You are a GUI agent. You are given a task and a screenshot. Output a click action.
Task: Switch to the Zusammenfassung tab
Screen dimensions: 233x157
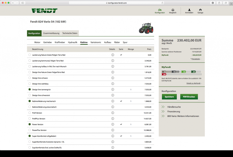[x=51, y=33]
